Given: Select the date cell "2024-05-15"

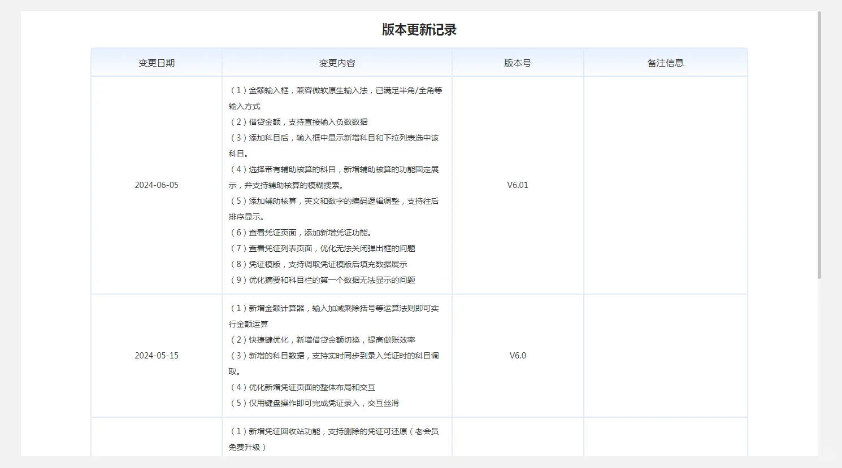Looking at the screenshot, I should 157,356.
